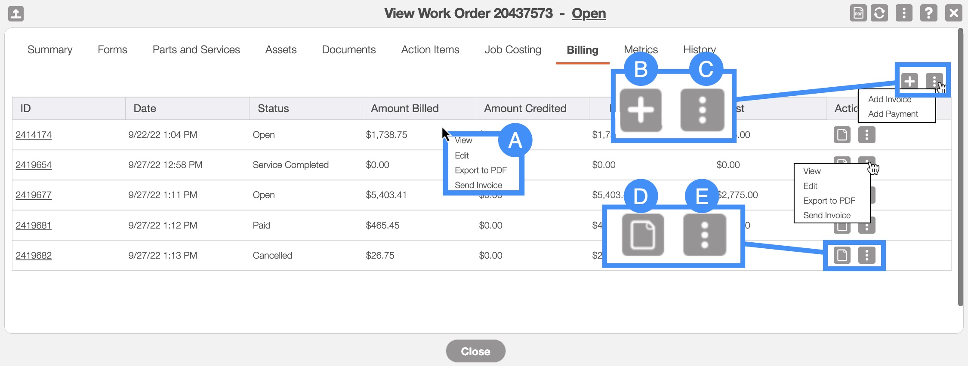Click the plus icon above the billing table
The image size is (968, 366).
(x=909, y=81)
